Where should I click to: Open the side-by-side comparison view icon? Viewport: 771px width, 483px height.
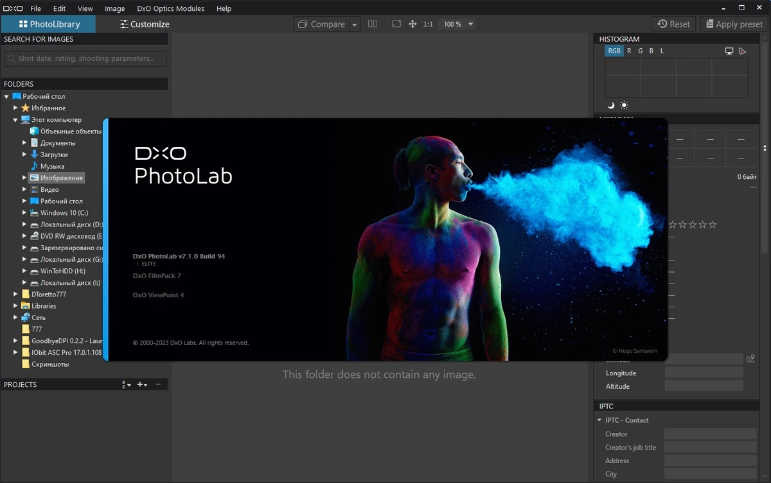pos(373,24)
